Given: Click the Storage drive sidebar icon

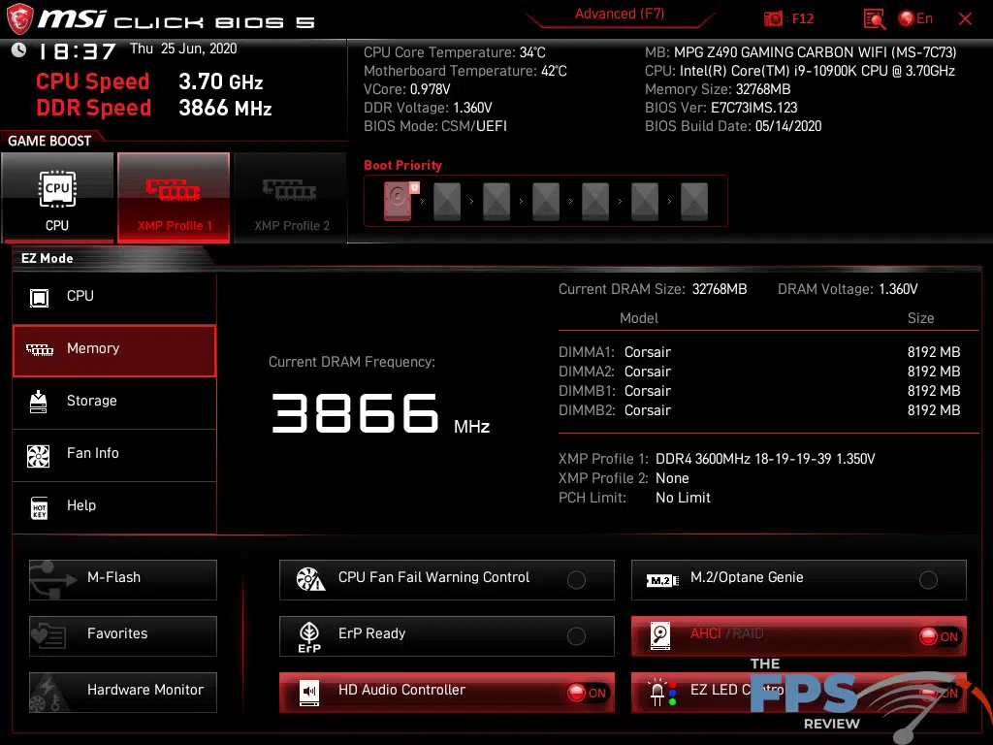Looking at the screenshot, I should (39, 402).
